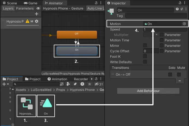Screen dimensions: 189x126
Task: Open the Parameters tab in Animator
Action: click(x=25, y=8)
